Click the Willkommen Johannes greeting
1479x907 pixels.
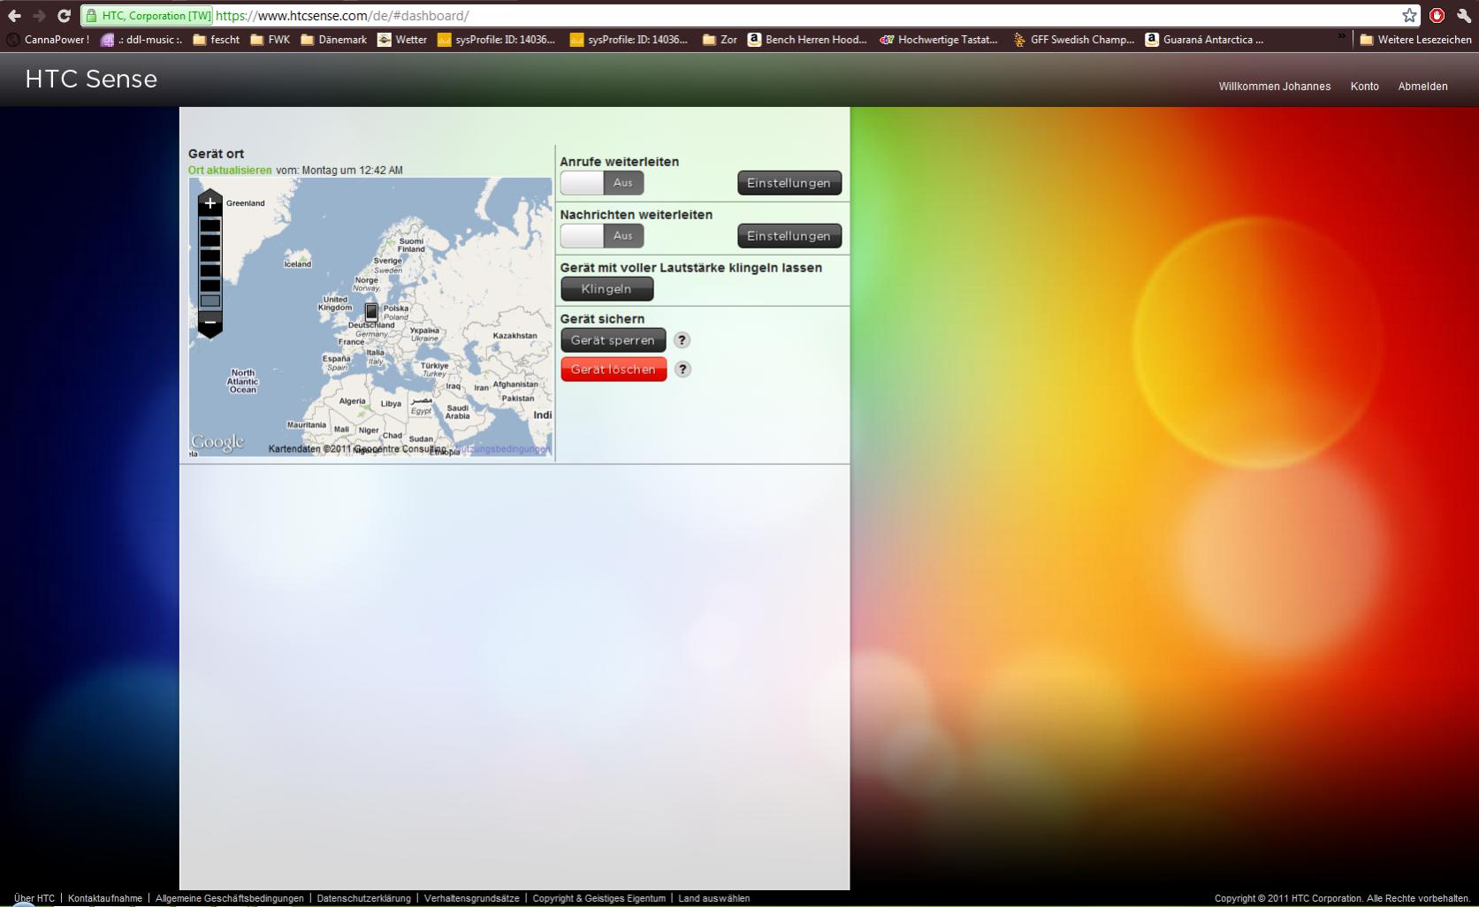1274,87
